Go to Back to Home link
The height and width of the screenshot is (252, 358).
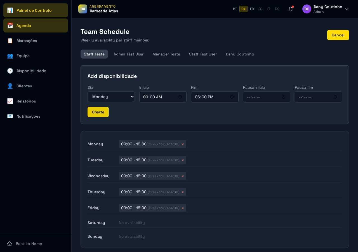tap(36, 244)
